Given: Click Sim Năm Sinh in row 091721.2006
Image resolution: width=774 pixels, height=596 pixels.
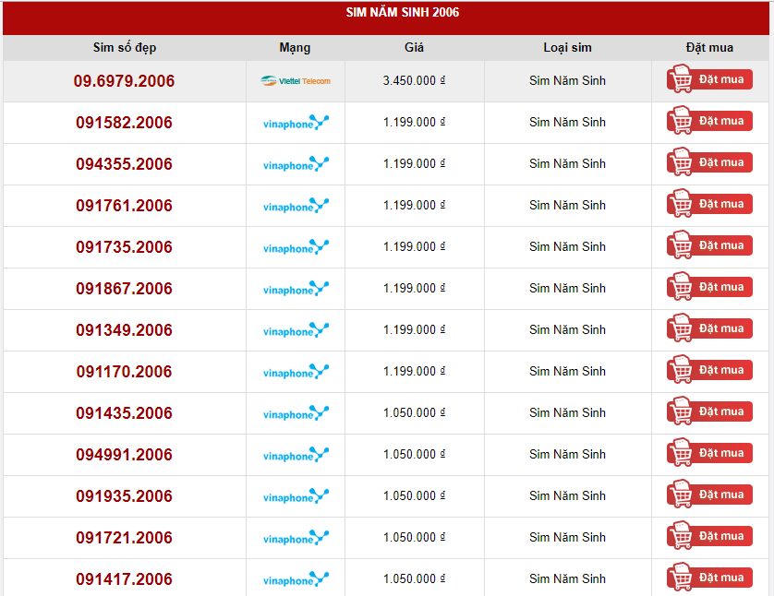Looking at the screenshot, I should click(567, 537).
